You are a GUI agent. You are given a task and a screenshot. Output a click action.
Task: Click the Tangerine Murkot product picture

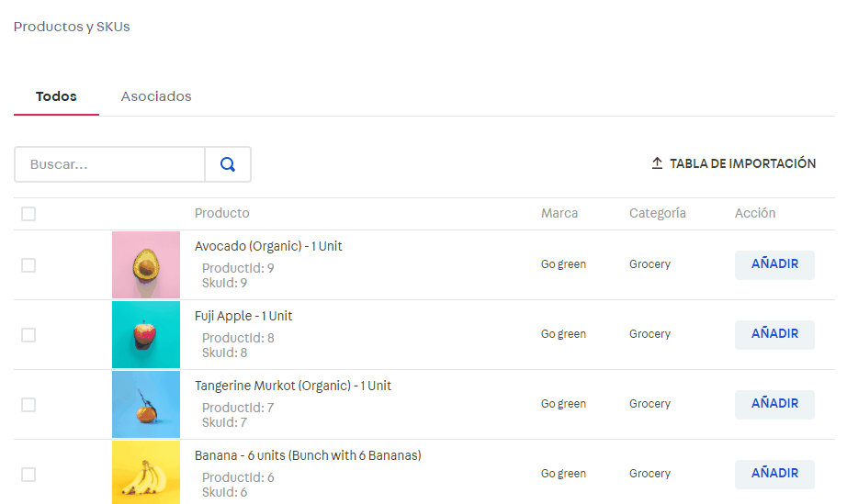146,404
